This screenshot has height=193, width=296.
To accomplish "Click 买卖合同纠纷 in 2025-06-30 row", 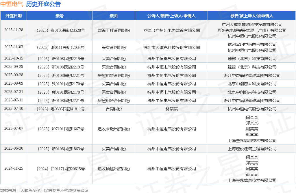I will tap(114, 149).
